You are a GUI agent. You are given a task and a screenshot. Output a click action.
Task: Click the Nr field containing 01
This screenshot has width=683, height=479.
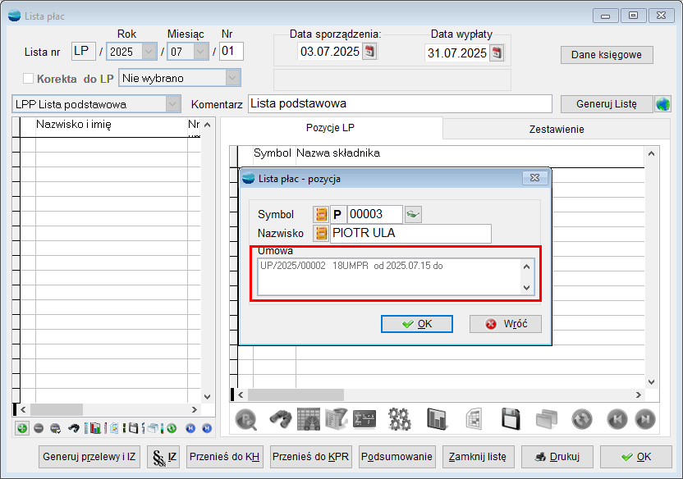[x=231, y=52]
